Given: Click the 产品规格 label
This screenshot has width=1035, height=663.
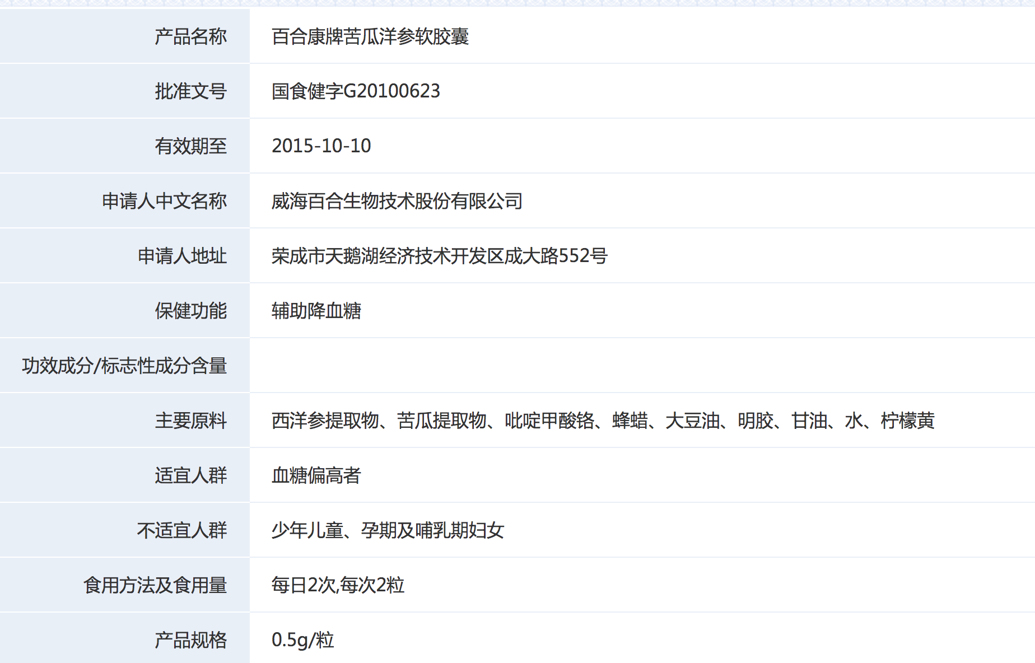Looking at the screenshot, I should pyautogui.click(x=191, y=640).
